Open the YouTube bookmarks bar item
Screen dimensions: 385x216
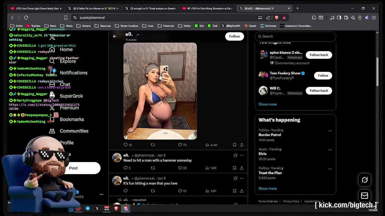[x=33, y=26]
